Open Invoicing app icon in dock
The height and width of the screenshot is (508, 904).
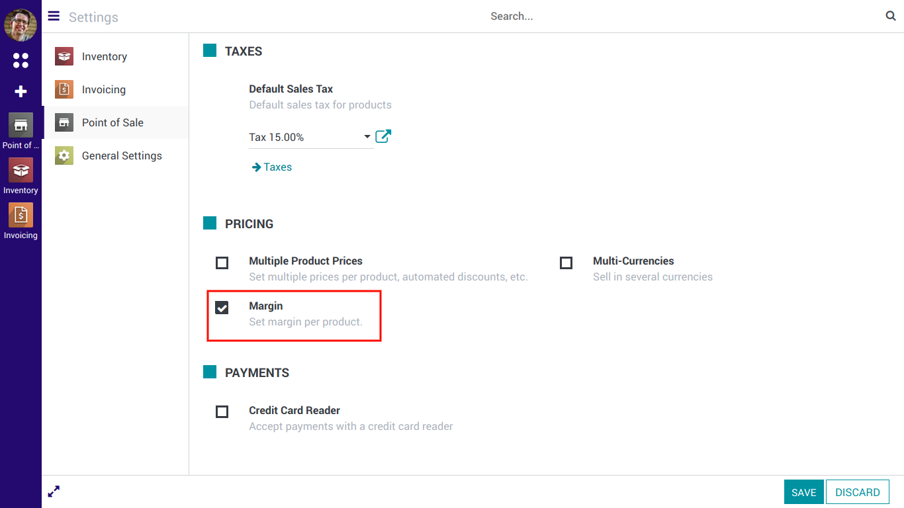(21, 216)
